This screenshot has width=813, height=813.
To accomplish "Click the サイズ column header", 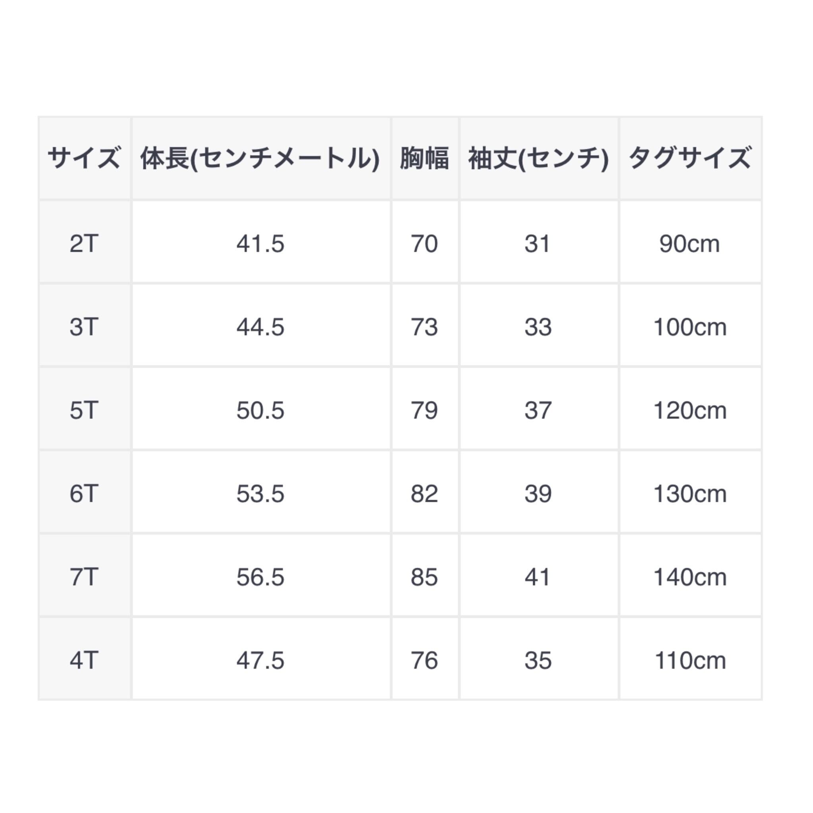I will pos(84,158).
